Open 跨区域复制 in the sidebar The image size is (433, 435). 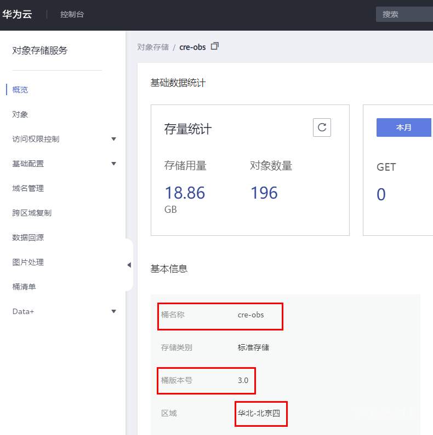pos(32,213)
